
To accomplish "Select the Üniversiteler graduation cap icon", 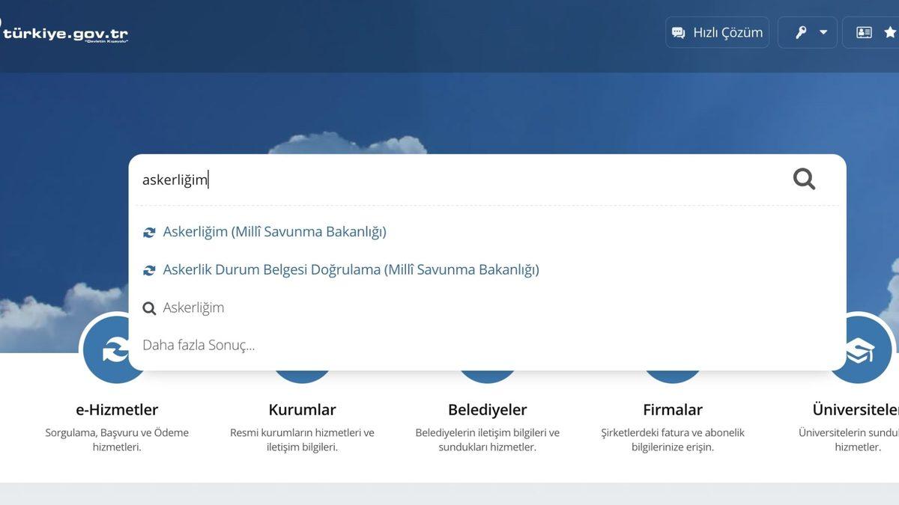I will tap(859, 349).
